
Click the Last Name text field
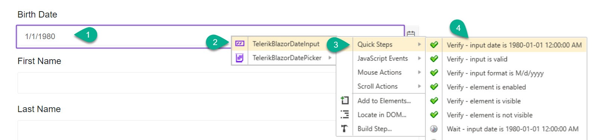(x=176, y=130)
